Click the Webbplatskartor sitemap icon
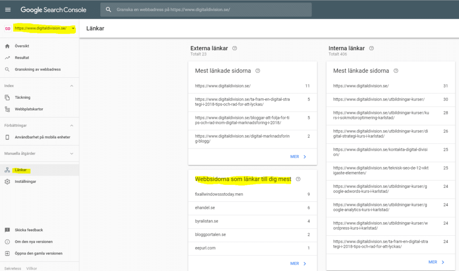 (7, 109)
